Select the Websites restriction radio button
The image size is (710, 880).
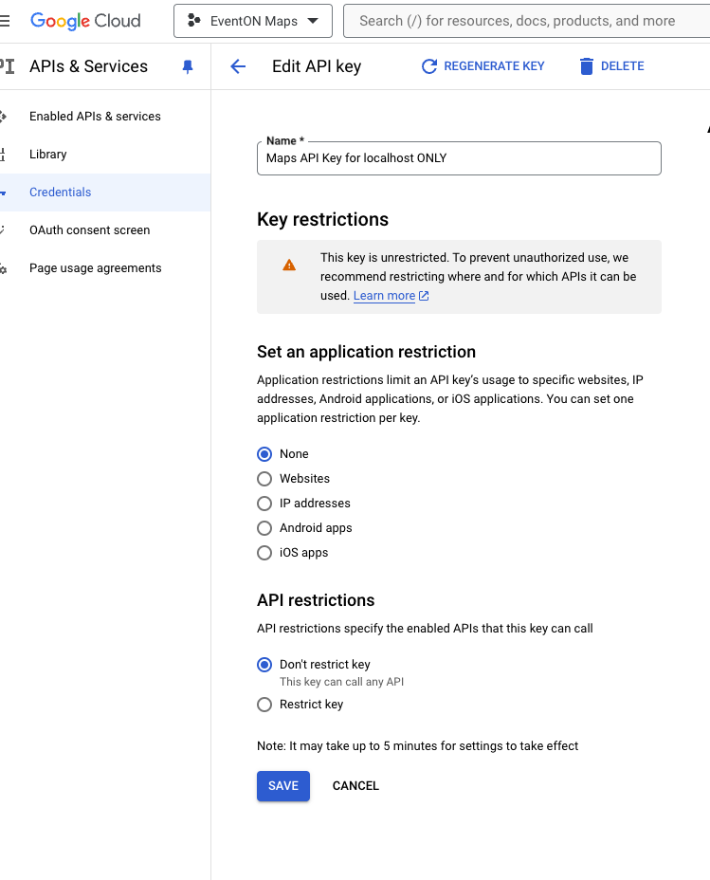tap(264, 479)
